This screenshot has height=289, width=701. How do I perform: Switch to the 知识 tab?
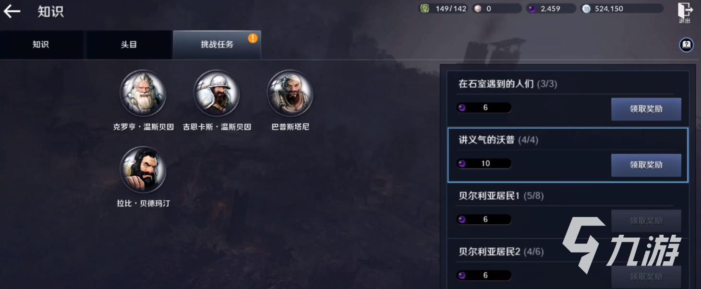click(x=41, y=45)
